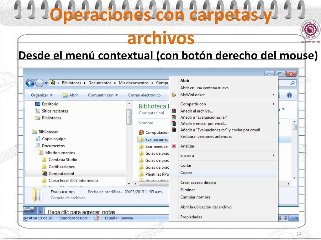321x240 pixels.
Task: Click the Plantillas PPo folder icon
Action: point(141,174)
